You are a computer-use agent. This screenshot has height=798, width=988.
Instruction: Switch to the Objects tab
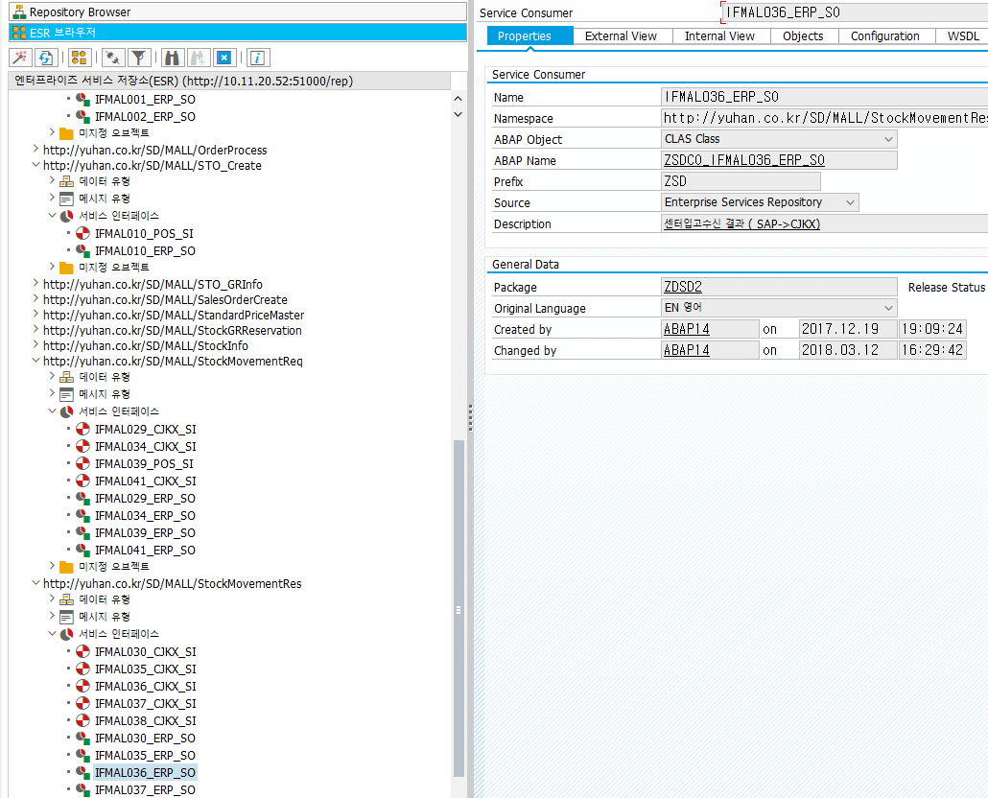(x=803, y=35)
